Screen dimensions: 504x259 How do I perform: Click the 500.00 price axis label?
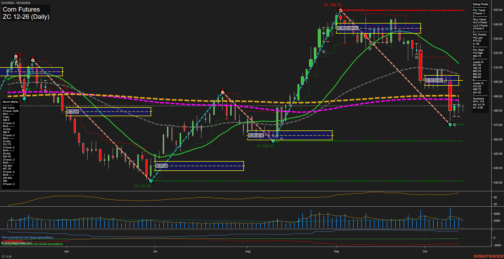click(x=498, y=82)
